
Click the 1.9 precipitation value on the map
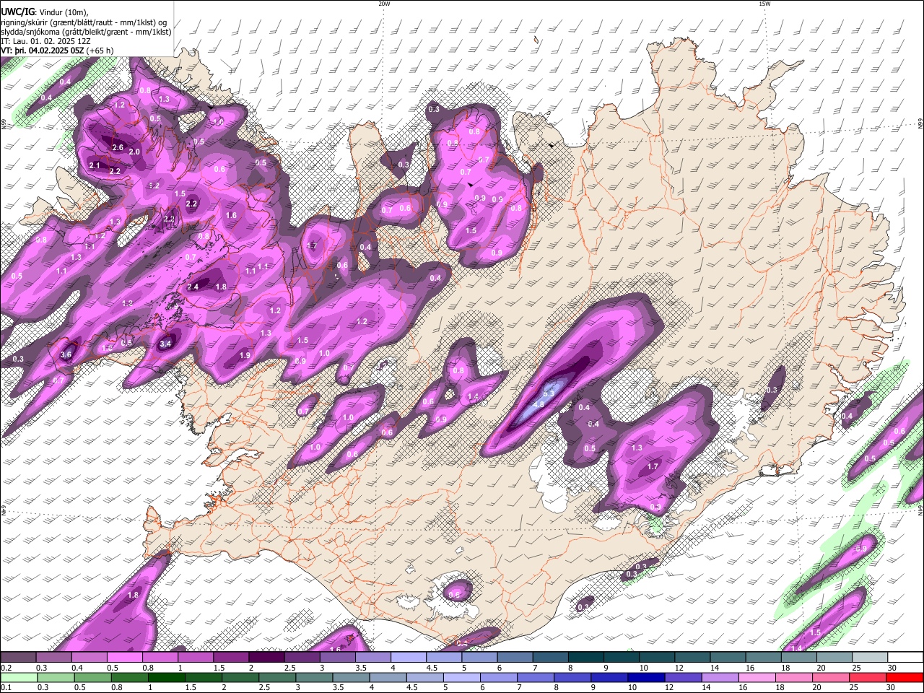(x=245, y=355)
